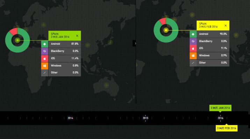The height and width of the screenshot is (139, 250).
Task: Select iOS 9.1% row
Action: coord(209,49)
